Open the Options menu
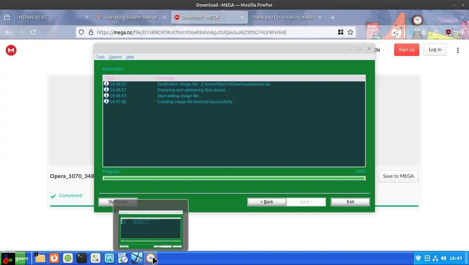Viewport: 469px width, 265px height. (115, 57)
